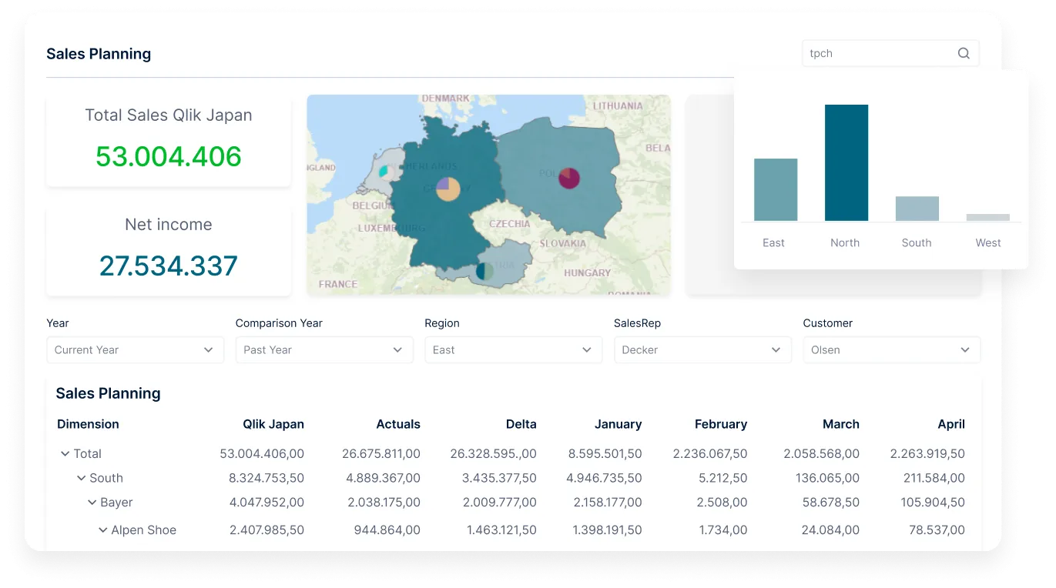
Task: Click the Total Sales Qlik Japan card
Action: (x=169, y=142)
